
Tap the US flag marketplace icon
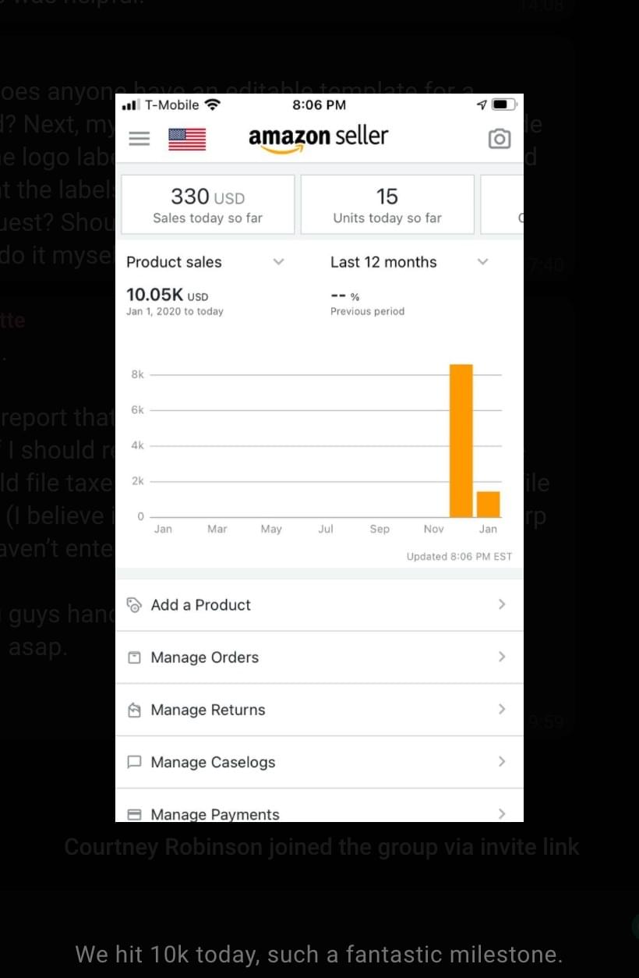click(x=187, y=139)
